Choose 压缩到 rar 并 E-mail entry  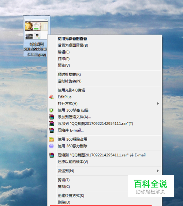click(101, 155)
